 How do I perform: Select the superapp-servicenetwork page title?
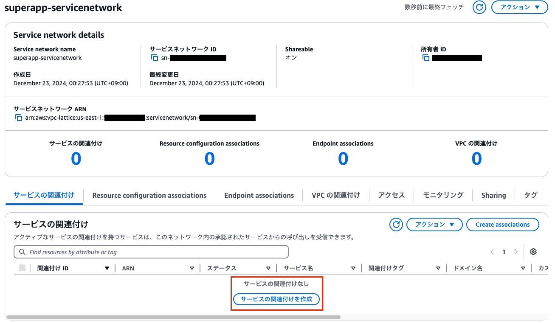tap(63, 8)
